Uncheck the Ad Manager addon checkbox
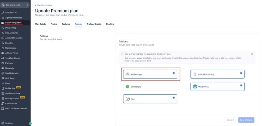267x126 pixels. (174, 73)
